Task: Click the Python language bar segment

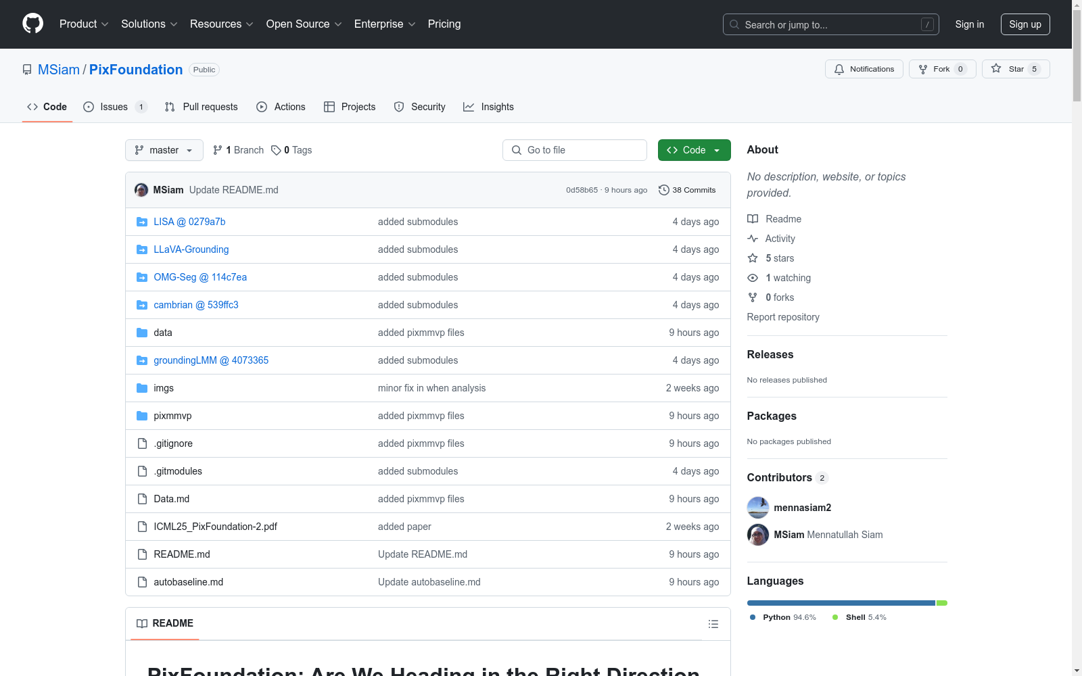Action: (841, 603)
